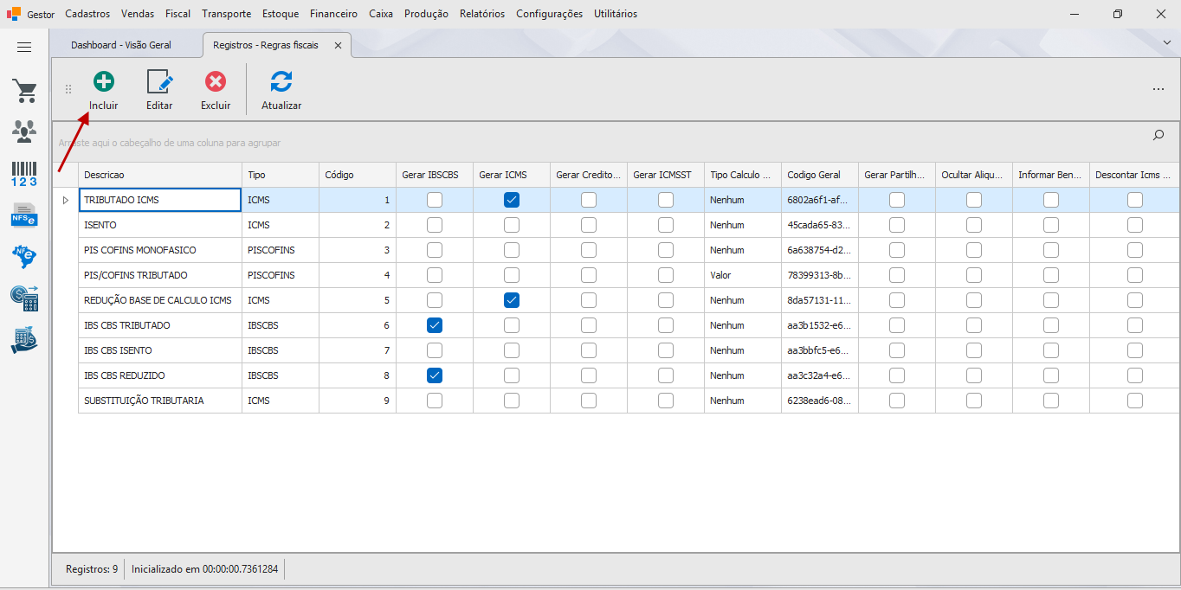Click the Incluir green plus icon

tap(104, 82)
